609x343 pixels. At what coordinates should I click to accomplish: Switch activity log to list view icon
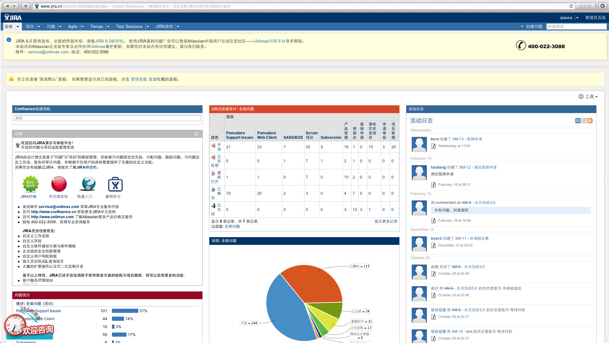[x=584, y=121]
